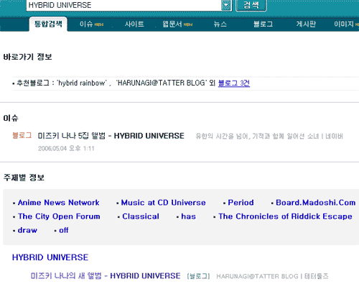359x284 pixels.
Task: Click the 'has' topic link
Action: (189, 216)
